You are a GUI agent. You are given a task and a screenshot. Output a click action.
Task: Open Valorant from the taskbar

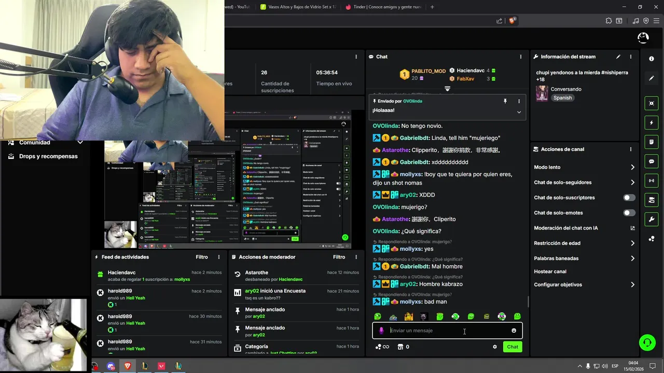click(x=161, y=366)
